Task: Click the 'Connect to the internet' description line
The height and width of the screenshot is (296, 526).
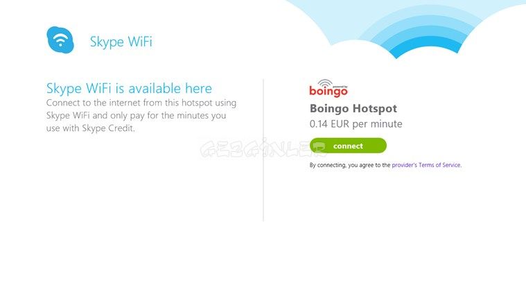Action: [141, 103]
